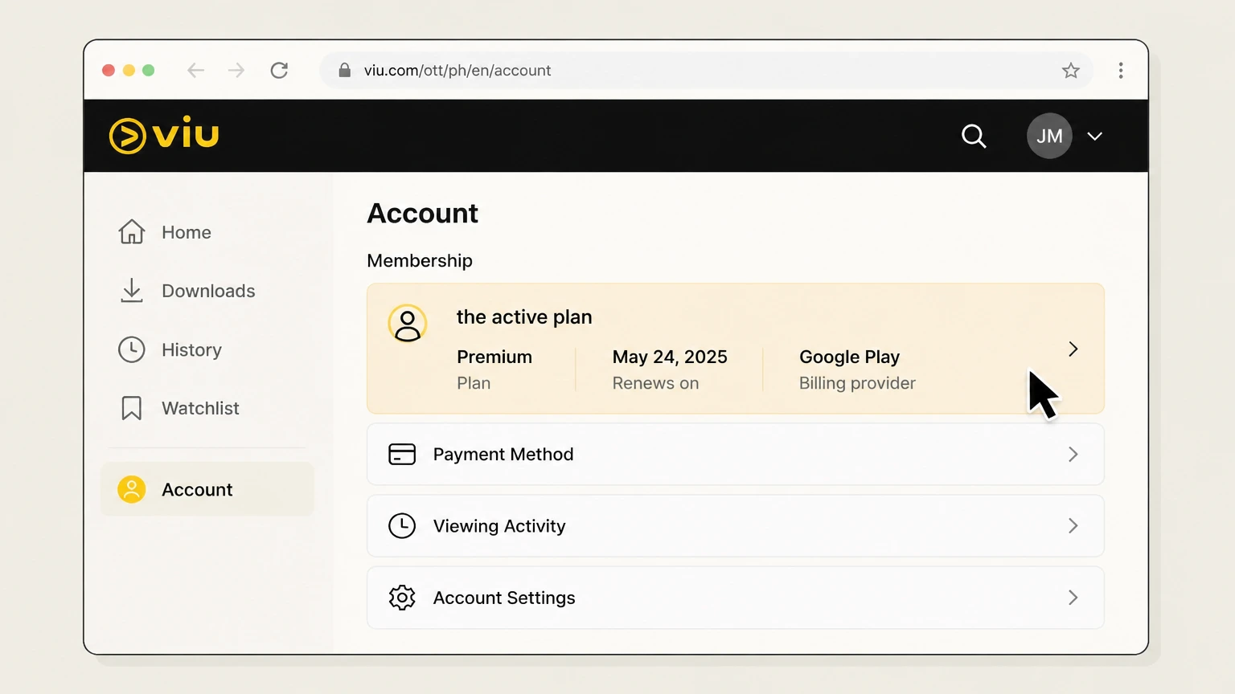
Task: Click the lock site-info icon
Action: tap(345, 71)
